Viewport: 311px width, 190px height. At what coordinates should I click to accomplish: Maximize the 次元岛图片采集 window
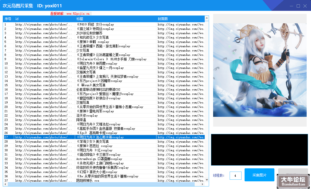(x=298, y=6)
